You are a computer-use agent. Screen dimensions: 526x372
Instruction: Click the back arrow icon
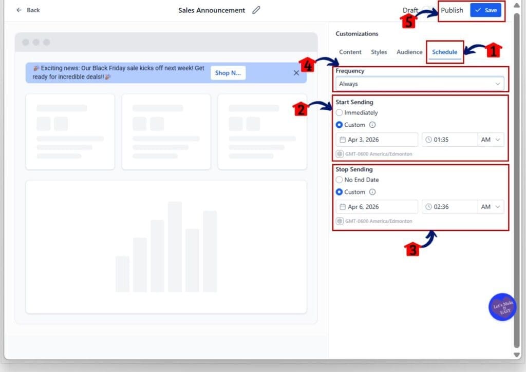(x=19, y=10)
